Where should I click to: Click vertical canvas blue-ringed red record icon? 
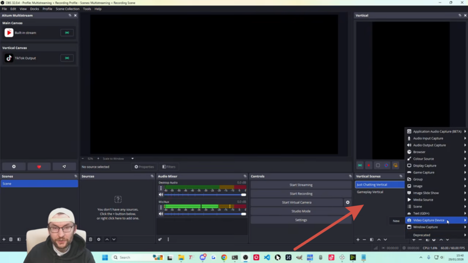coord(387,165)
